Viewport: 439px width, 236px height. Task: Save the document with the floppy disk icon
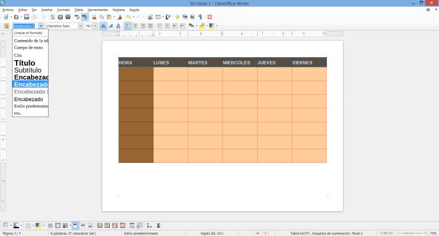(26, 17)
